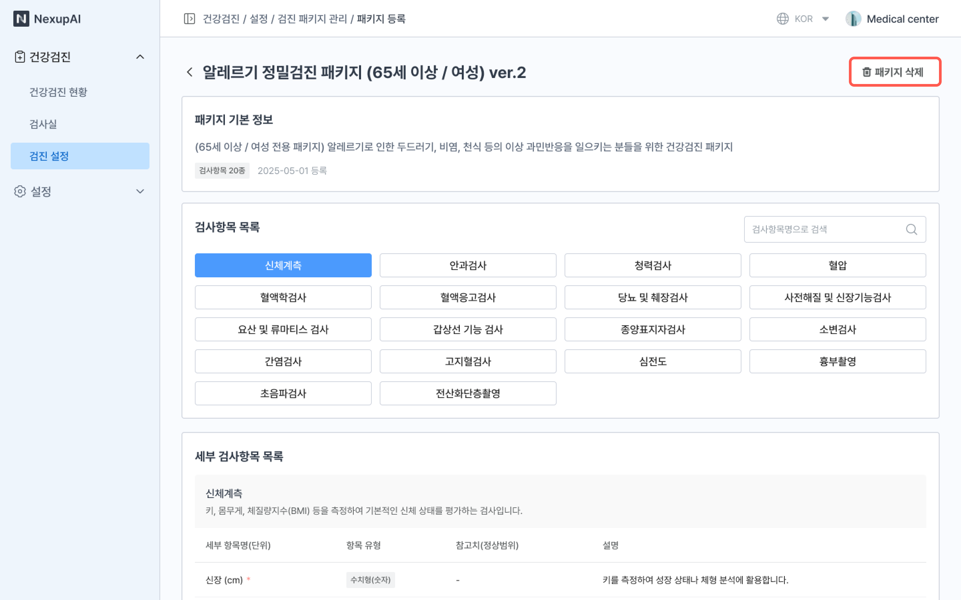Click 검진 패키지 관리 breadcrumb link
The height and width of the screenshot is (600, 961).
(x=312, y=19)
